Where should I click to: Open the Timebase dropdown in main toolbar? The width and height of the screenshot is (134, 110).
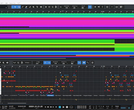[75, 7]
